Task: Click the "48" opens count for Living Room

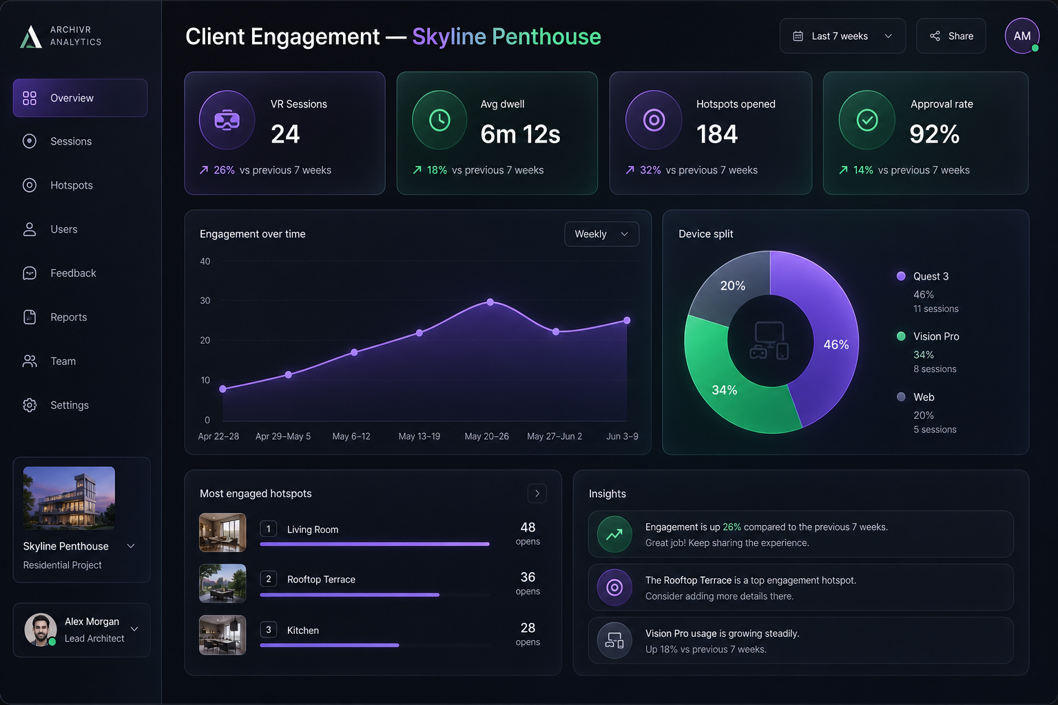Action: (528, 527)
